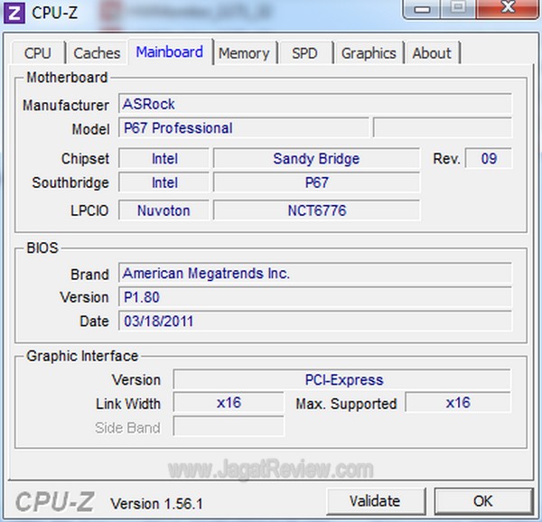
Task: Click the Southbridge label
Action: click(70, 182)
